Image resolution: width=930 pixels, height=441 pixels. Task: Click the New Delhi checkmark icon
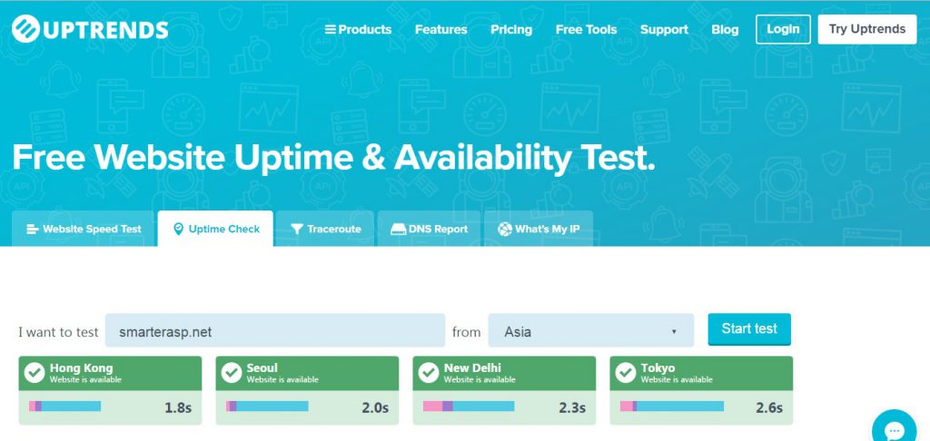point(429,373)
